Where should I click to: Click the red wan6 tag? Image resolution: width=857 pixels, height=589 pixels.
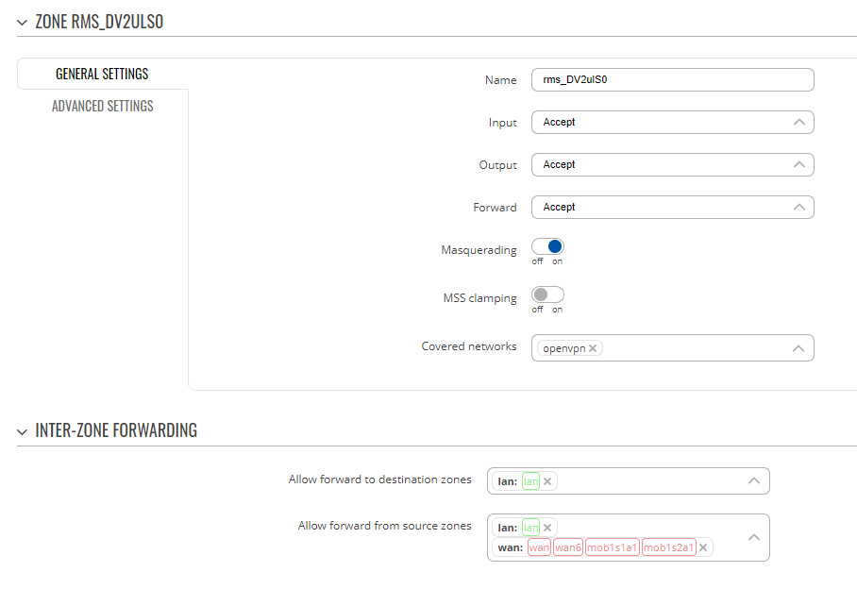coord(568,547)
